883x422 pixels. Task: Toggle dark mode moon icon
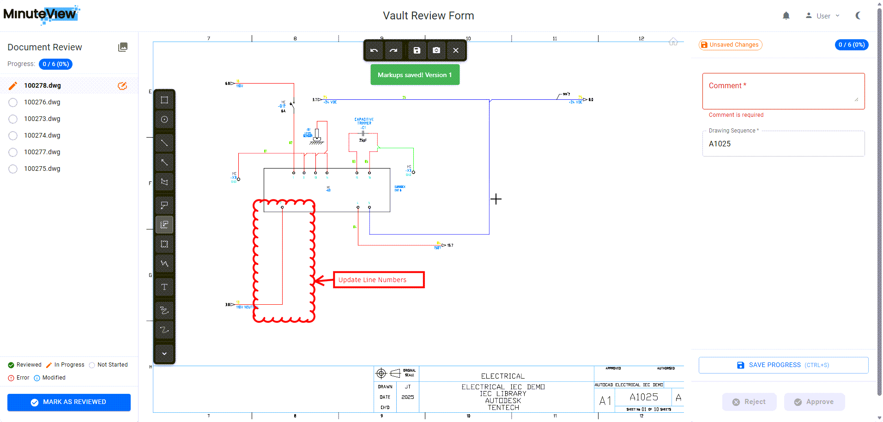point(859,16)
